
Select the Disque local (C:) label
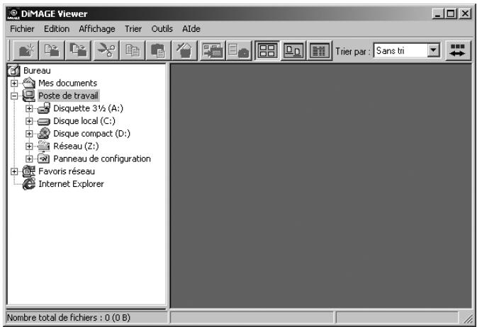[x=84, y=121]
